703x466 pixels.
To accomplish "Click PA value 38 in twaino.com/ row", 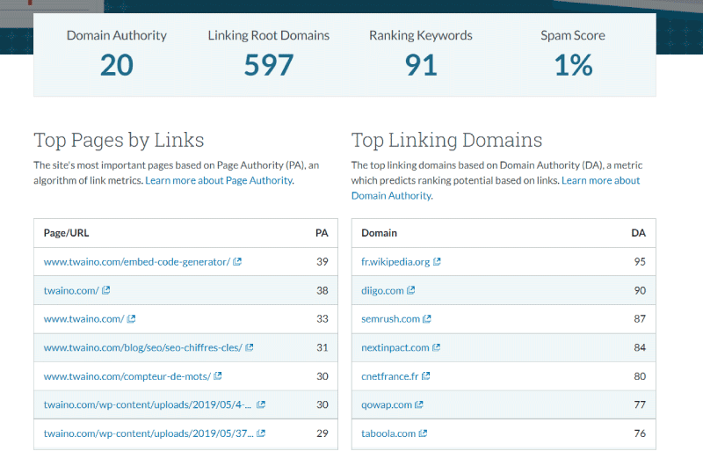I will pyautogui.click(x=322, y=290).
